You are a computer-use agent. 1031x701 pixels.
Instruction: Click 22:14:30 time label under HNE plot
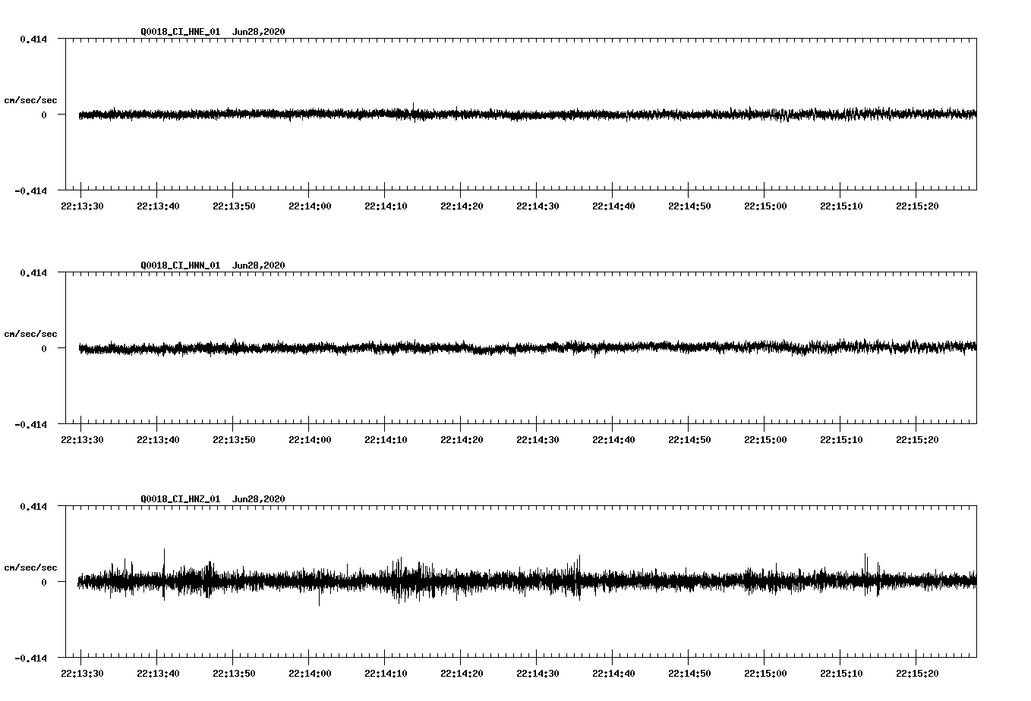click(x=538, y=206)
